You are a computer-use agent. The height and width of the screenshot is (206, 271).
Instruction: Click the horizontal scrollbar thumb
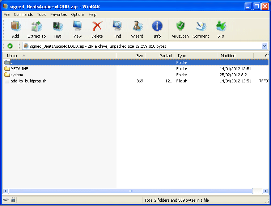click(131, 191)
